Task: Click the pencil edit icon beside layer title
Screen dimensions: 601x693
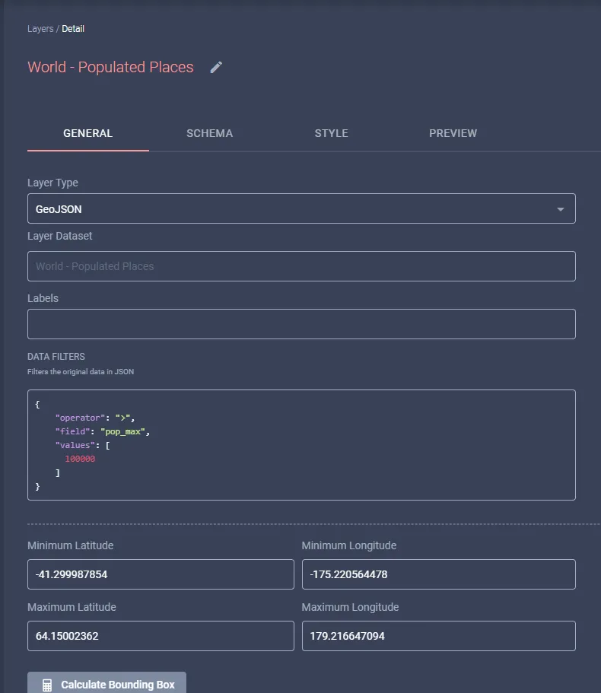Action: tap(216, 67)
